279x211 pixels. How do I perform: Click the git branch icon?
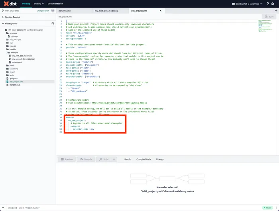coord(3,11)
